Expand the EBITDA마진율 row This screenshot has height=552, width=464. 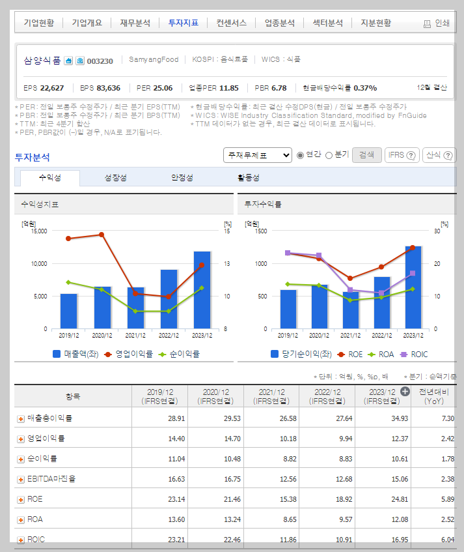point(21,480)
